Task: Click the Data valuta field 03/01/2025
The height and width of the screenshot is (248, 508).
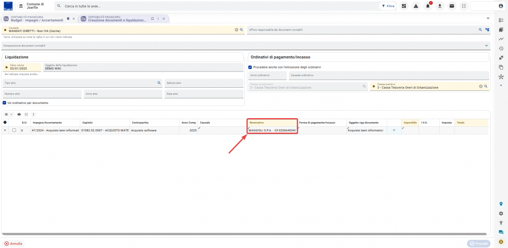Action: tap(22, 67)
